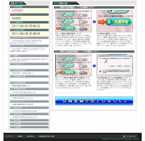Open the 利用規約 footer link
The image size is (145, 141).
click(x=20, y=136)
